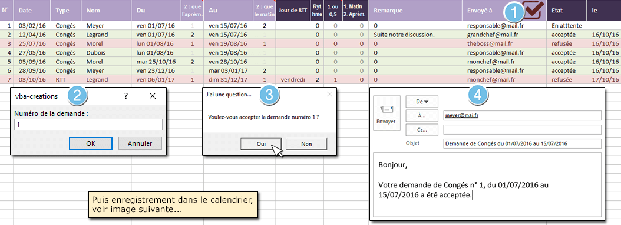
Task: Click the Cc... button
Action: coord(422,129)
